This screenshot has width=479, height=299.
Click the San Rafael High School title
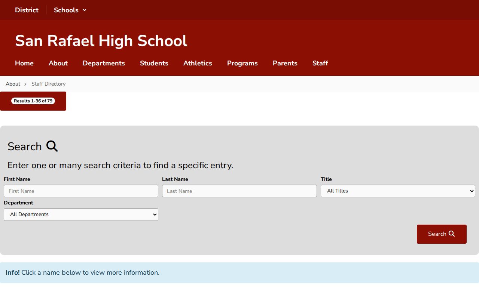[101, 41]
